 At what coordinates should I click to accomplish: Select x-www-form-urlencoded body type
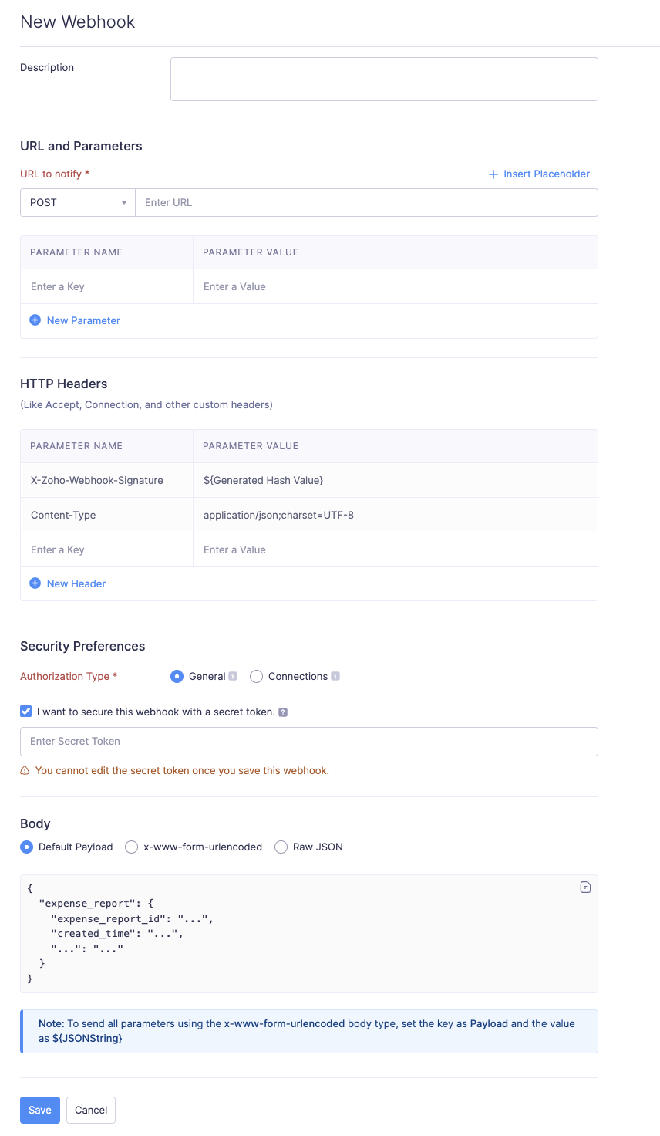coord(132,847)
